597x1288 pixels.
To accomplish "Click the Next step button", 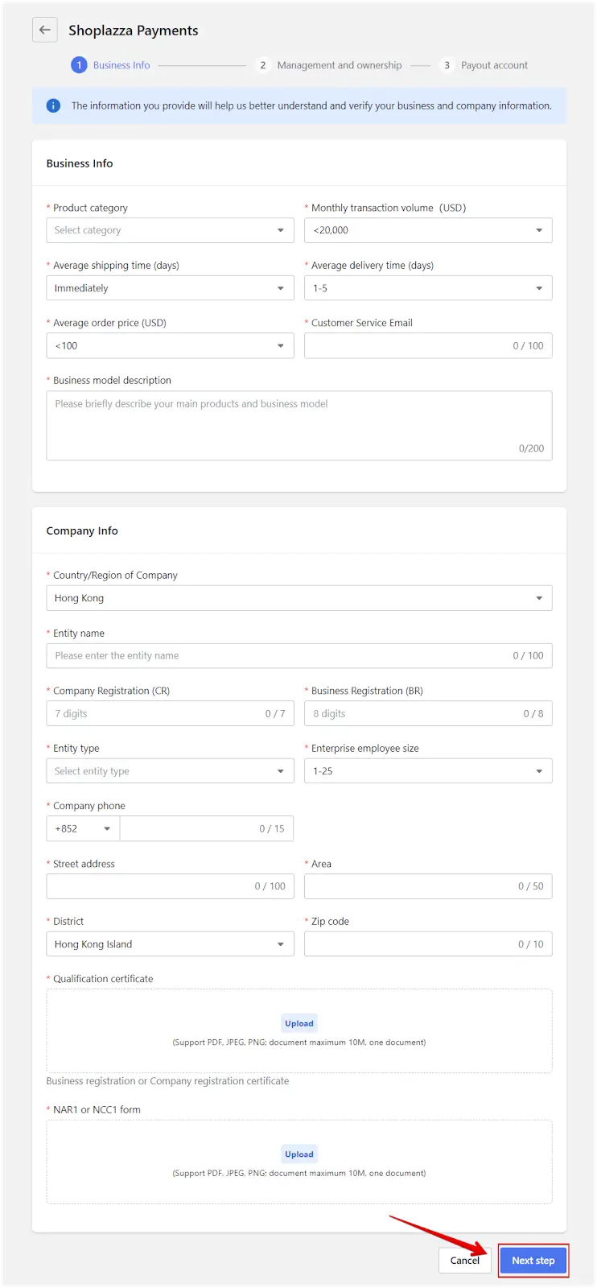I will coord(533,1261).
